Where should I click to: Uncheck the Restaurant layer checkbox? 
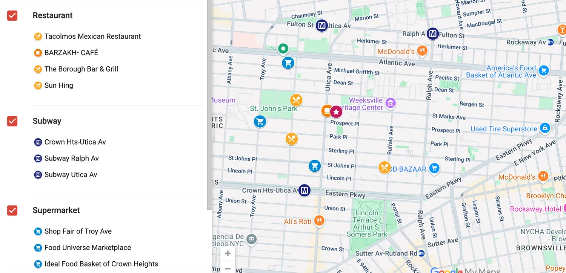click(12, 15)
